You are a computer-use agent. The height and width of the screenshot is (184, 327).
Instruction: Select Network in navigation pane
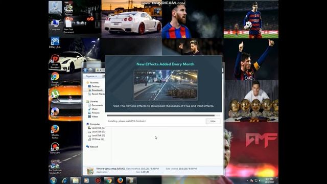pyautogui.click(x=92, y=147)
